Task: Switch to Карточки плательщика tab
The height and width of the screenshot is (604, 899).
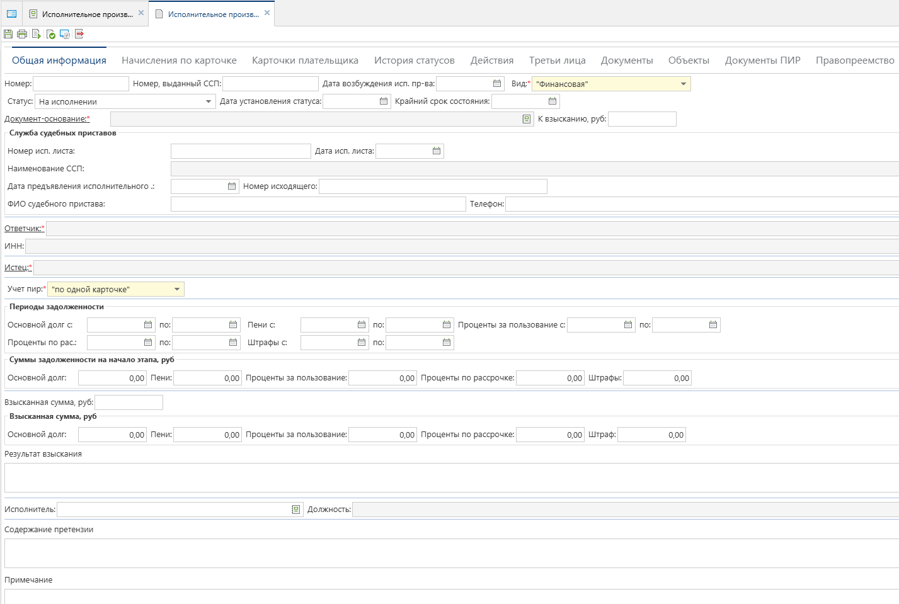Action: 305,60
